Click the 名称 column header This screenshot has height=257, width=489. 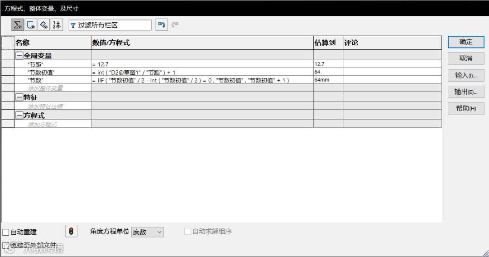pos(53,43)
